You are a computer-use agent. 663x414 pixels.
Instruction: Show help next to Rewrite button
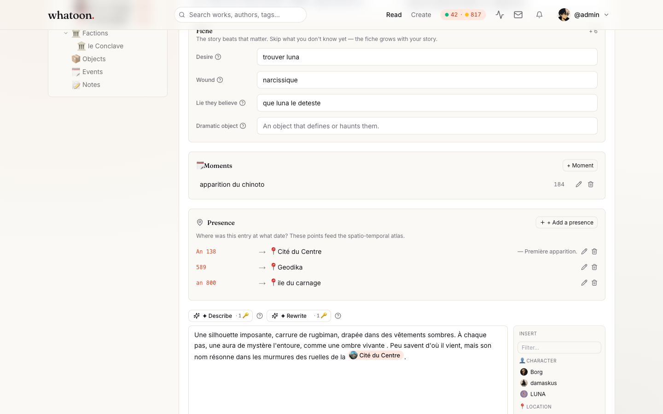pos(338,316)
